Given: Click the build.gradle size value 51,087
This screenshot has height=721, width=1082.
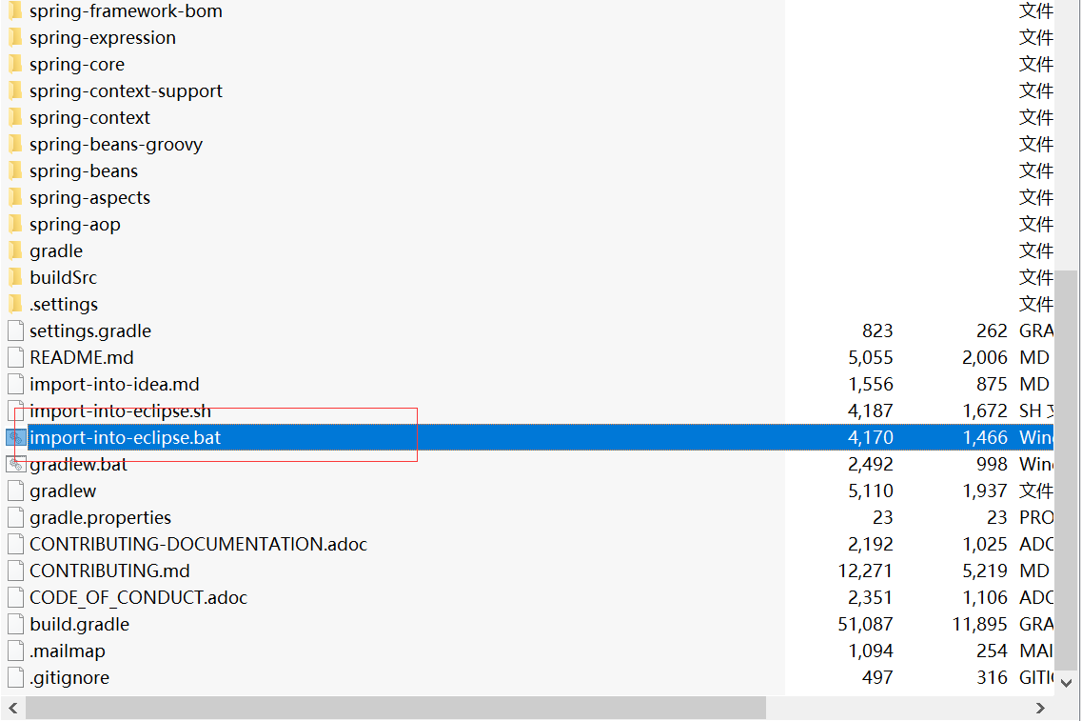Looking at the screenshot, I should tap(865, 625).
